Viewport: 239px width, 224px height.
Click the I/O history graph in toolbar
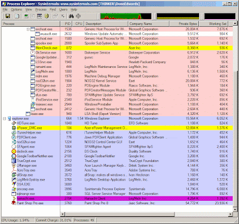tap(220, 16)
